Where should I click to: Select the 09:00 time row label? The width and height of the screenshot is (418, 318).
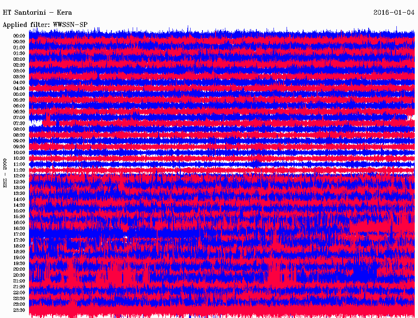tap(19, 141)
